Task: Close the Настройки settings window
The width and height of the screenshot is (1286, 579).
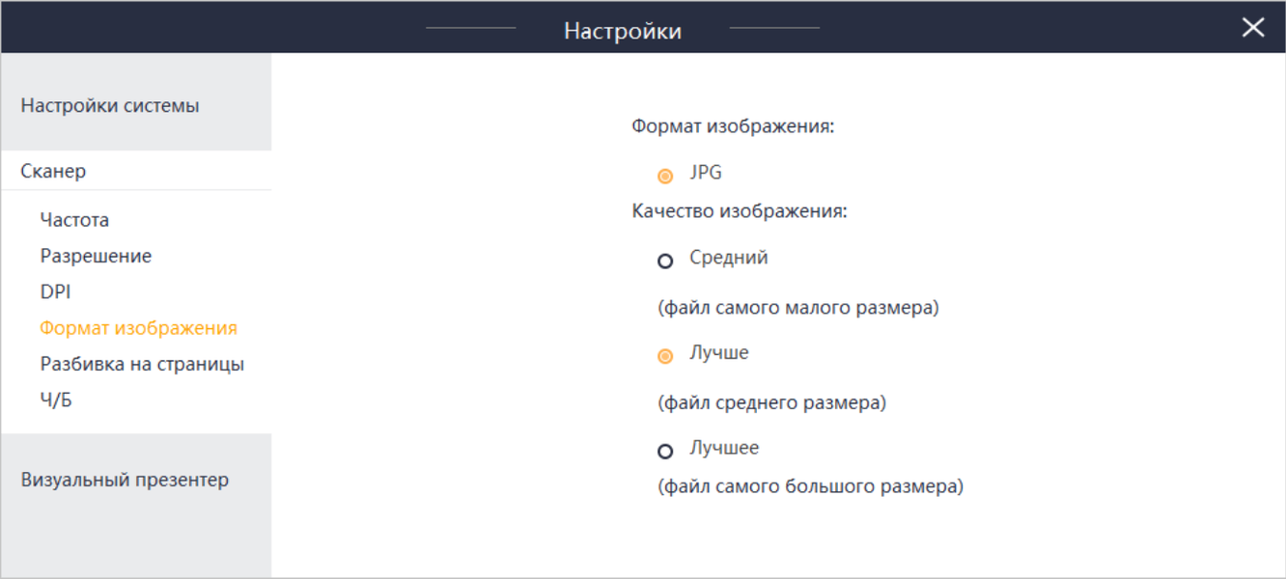Action: coord(1252,28)
